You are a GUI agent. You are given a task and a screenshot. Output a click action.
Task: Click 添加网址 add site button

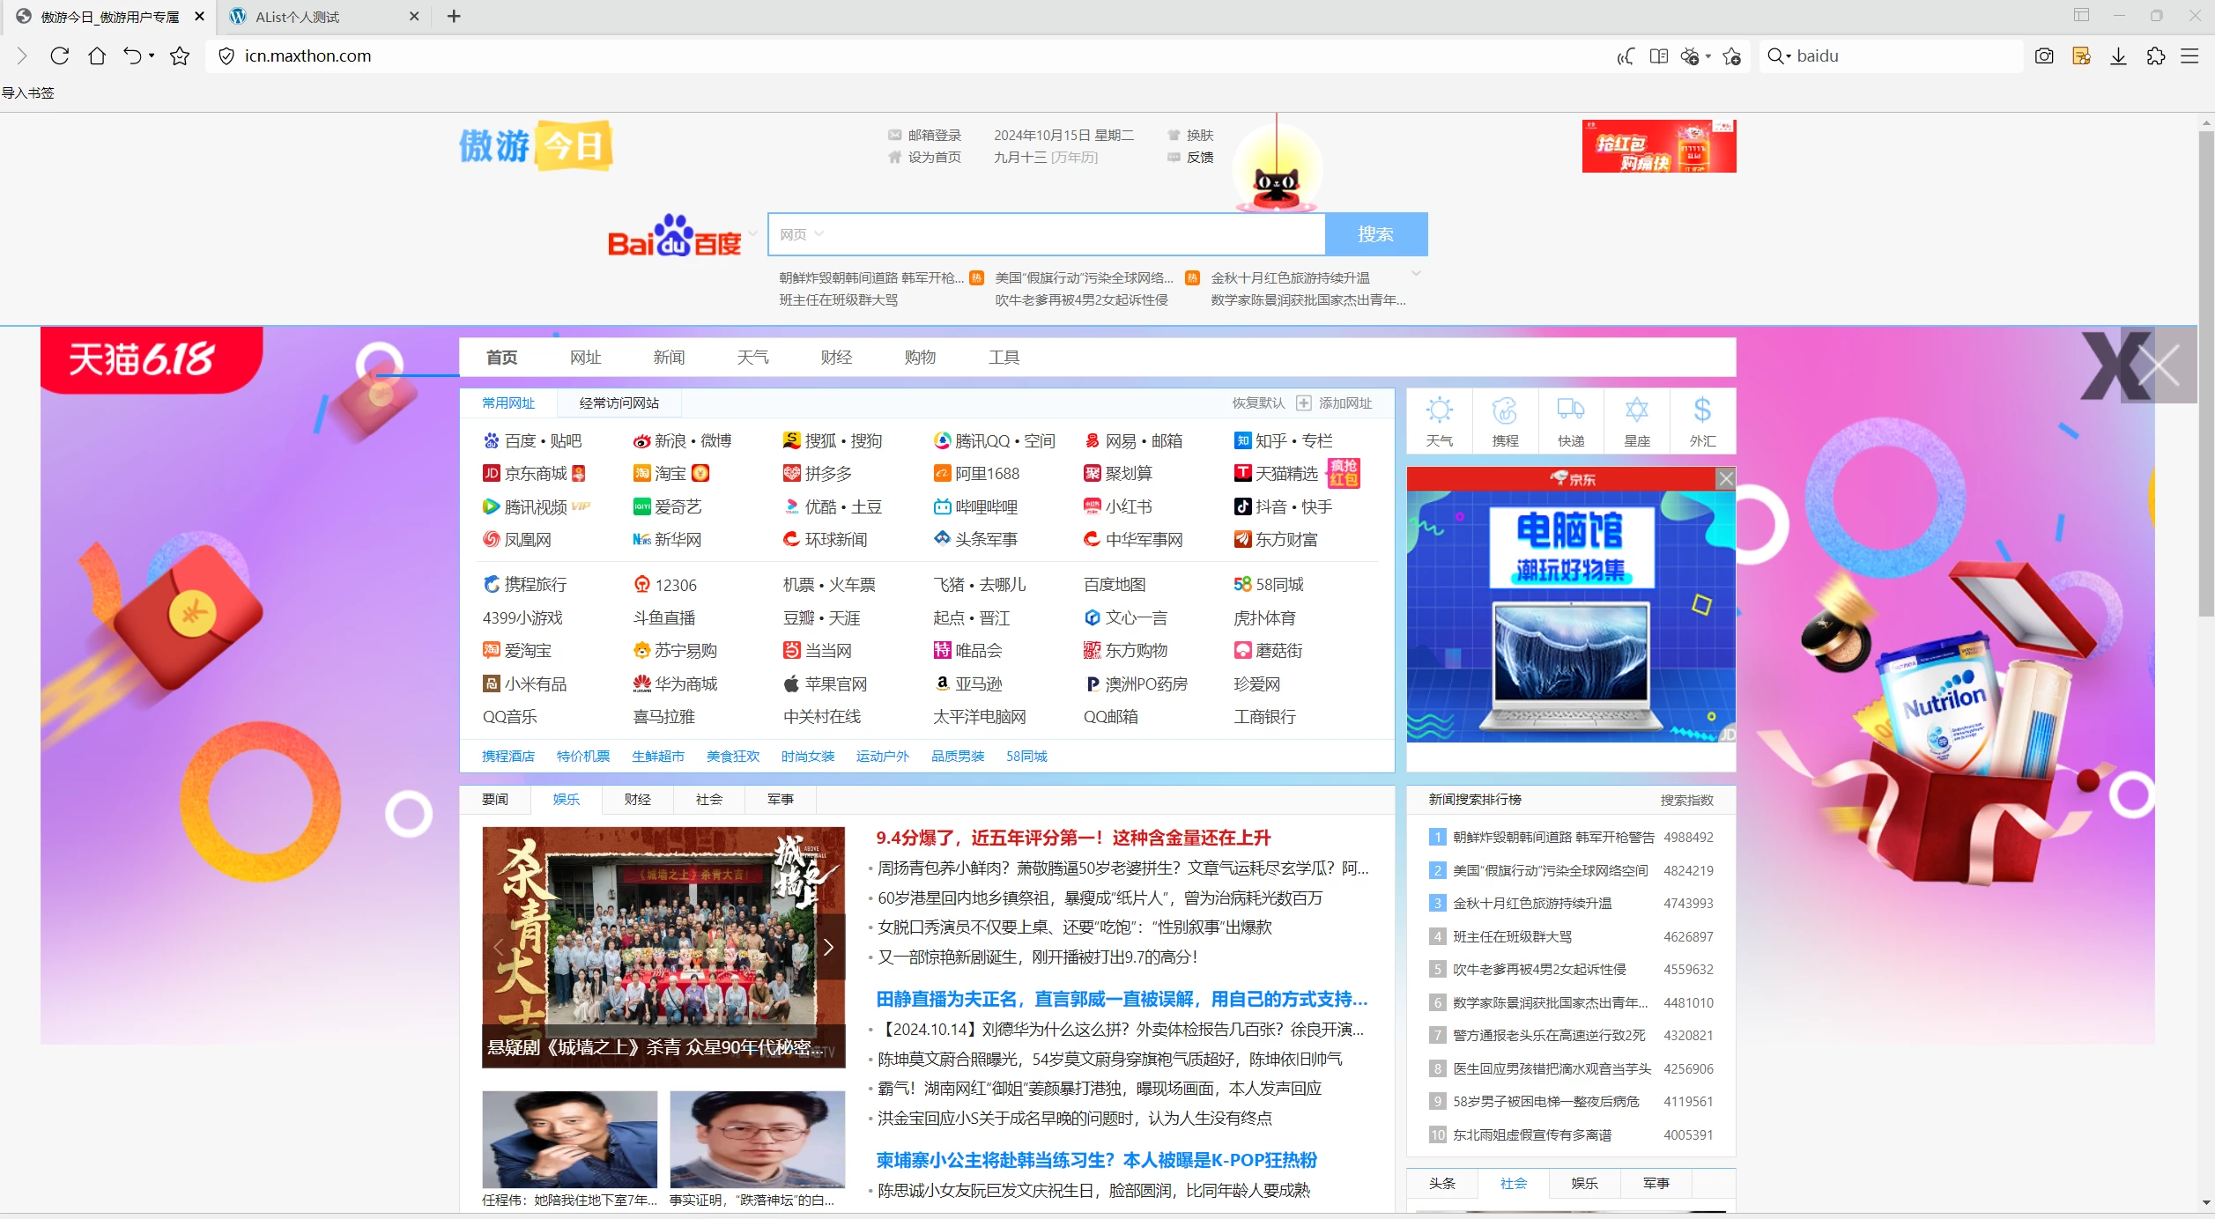[1335, 403]
